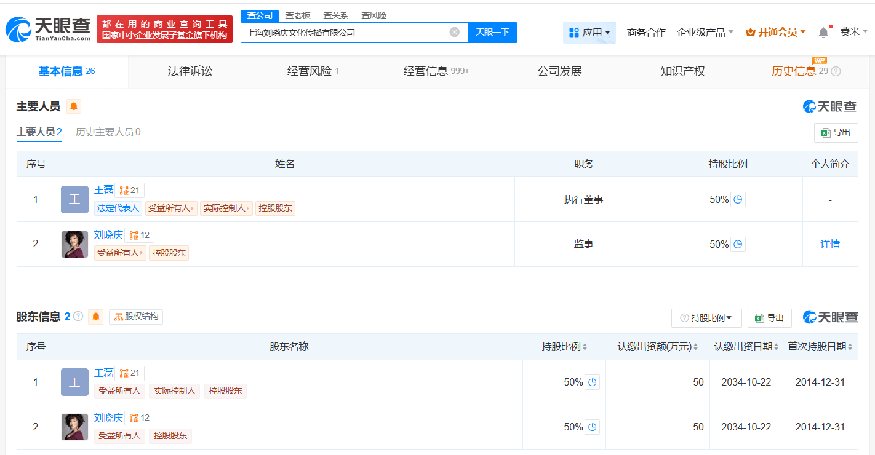Click the clear search text icon
Viewport: 875px width, 455px height.
click(454, 32)
